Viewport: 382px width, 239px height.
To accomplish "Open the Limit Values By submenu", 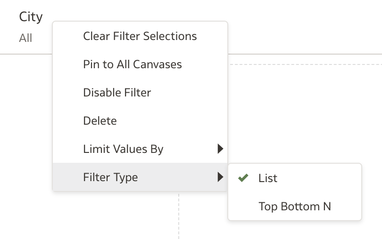I will point(123,149).
